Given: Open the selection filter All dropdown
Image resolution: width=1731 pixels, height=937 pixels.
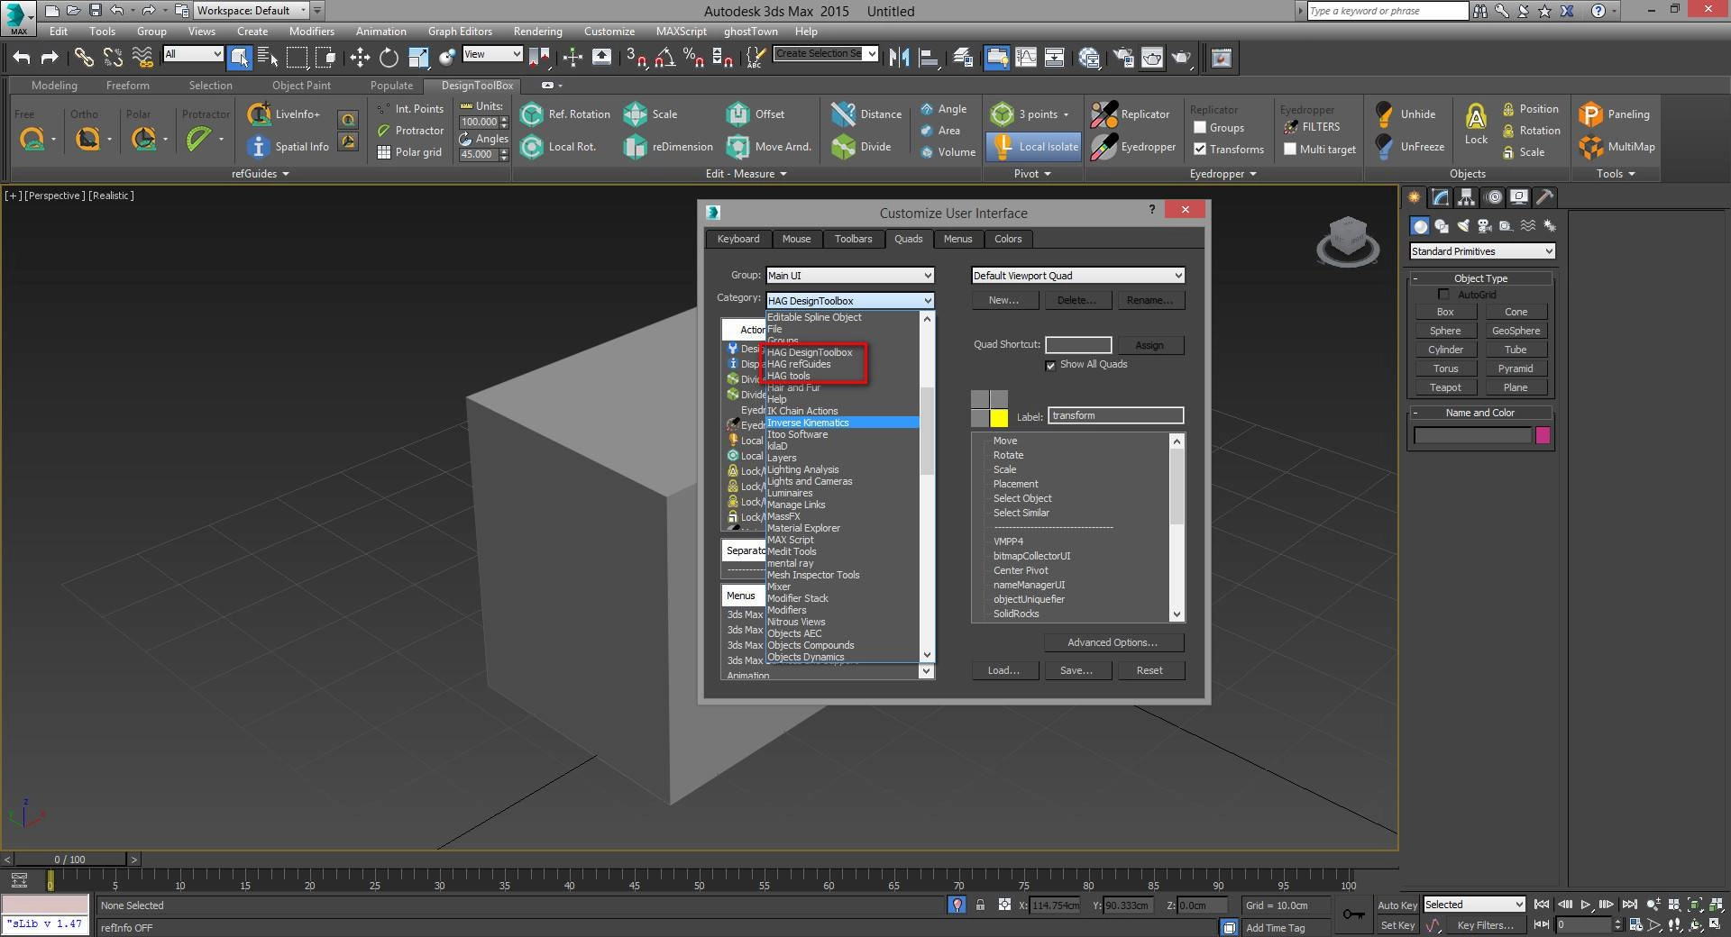Looking at the screenshot, I should tap(193, 54).
